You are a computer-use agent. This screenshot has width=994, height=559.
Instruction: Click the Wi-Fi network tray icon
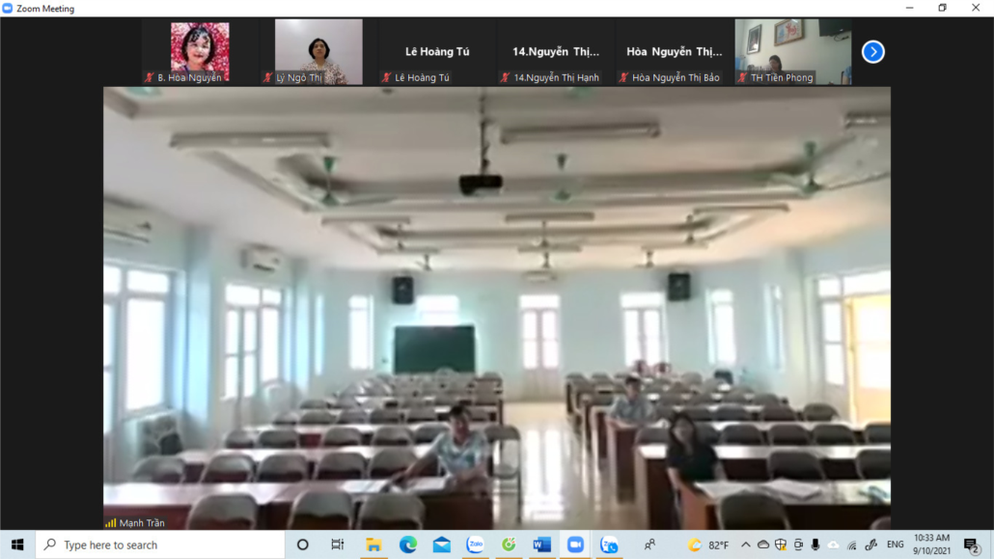(852, 545)
